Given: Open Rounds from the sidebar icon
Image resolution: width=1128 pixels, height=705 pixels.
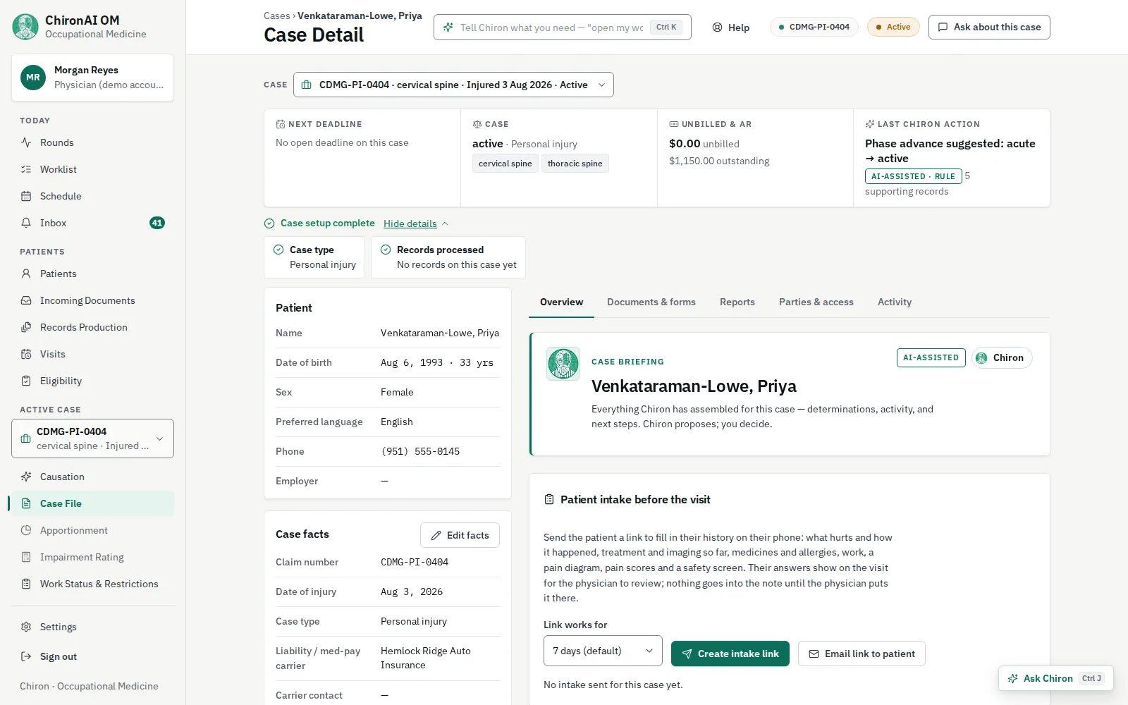Looking at the screenshot, I should pyautogui.click(x=26, y=142).
